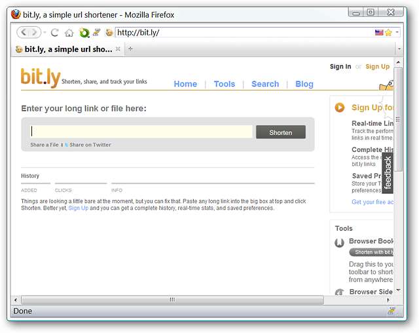419x333 pixels.
Task: Maximize the Firefox window
Action: [371, 12]
